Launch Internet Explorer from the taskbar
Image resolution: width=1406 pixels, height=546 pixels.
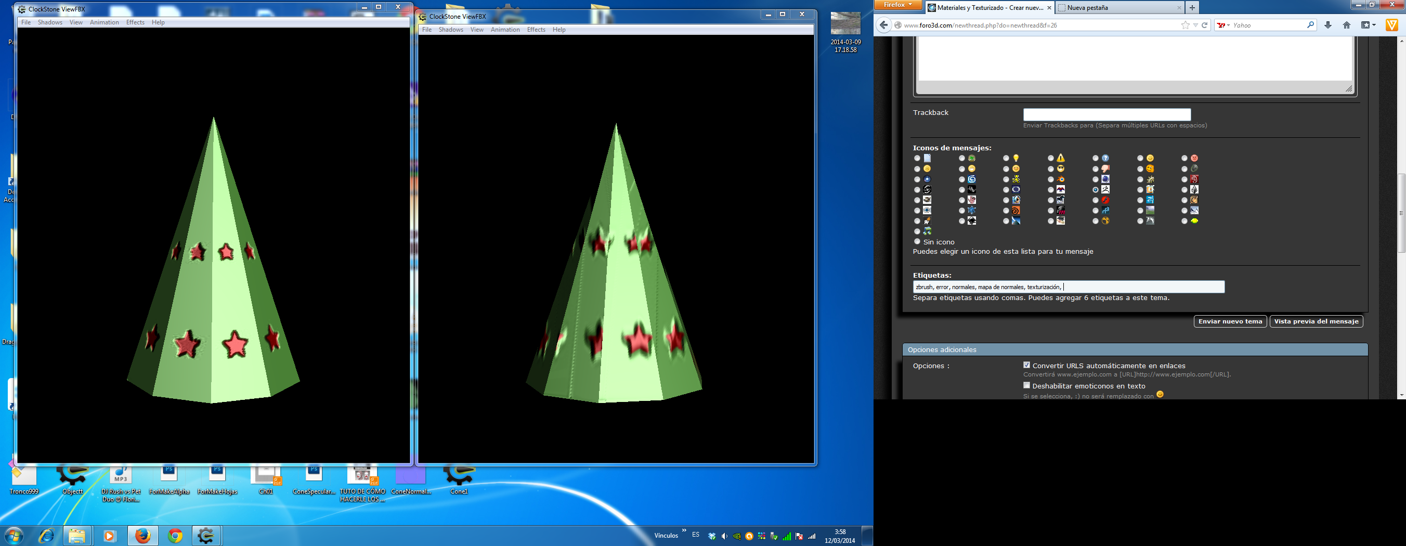point(46,536)
